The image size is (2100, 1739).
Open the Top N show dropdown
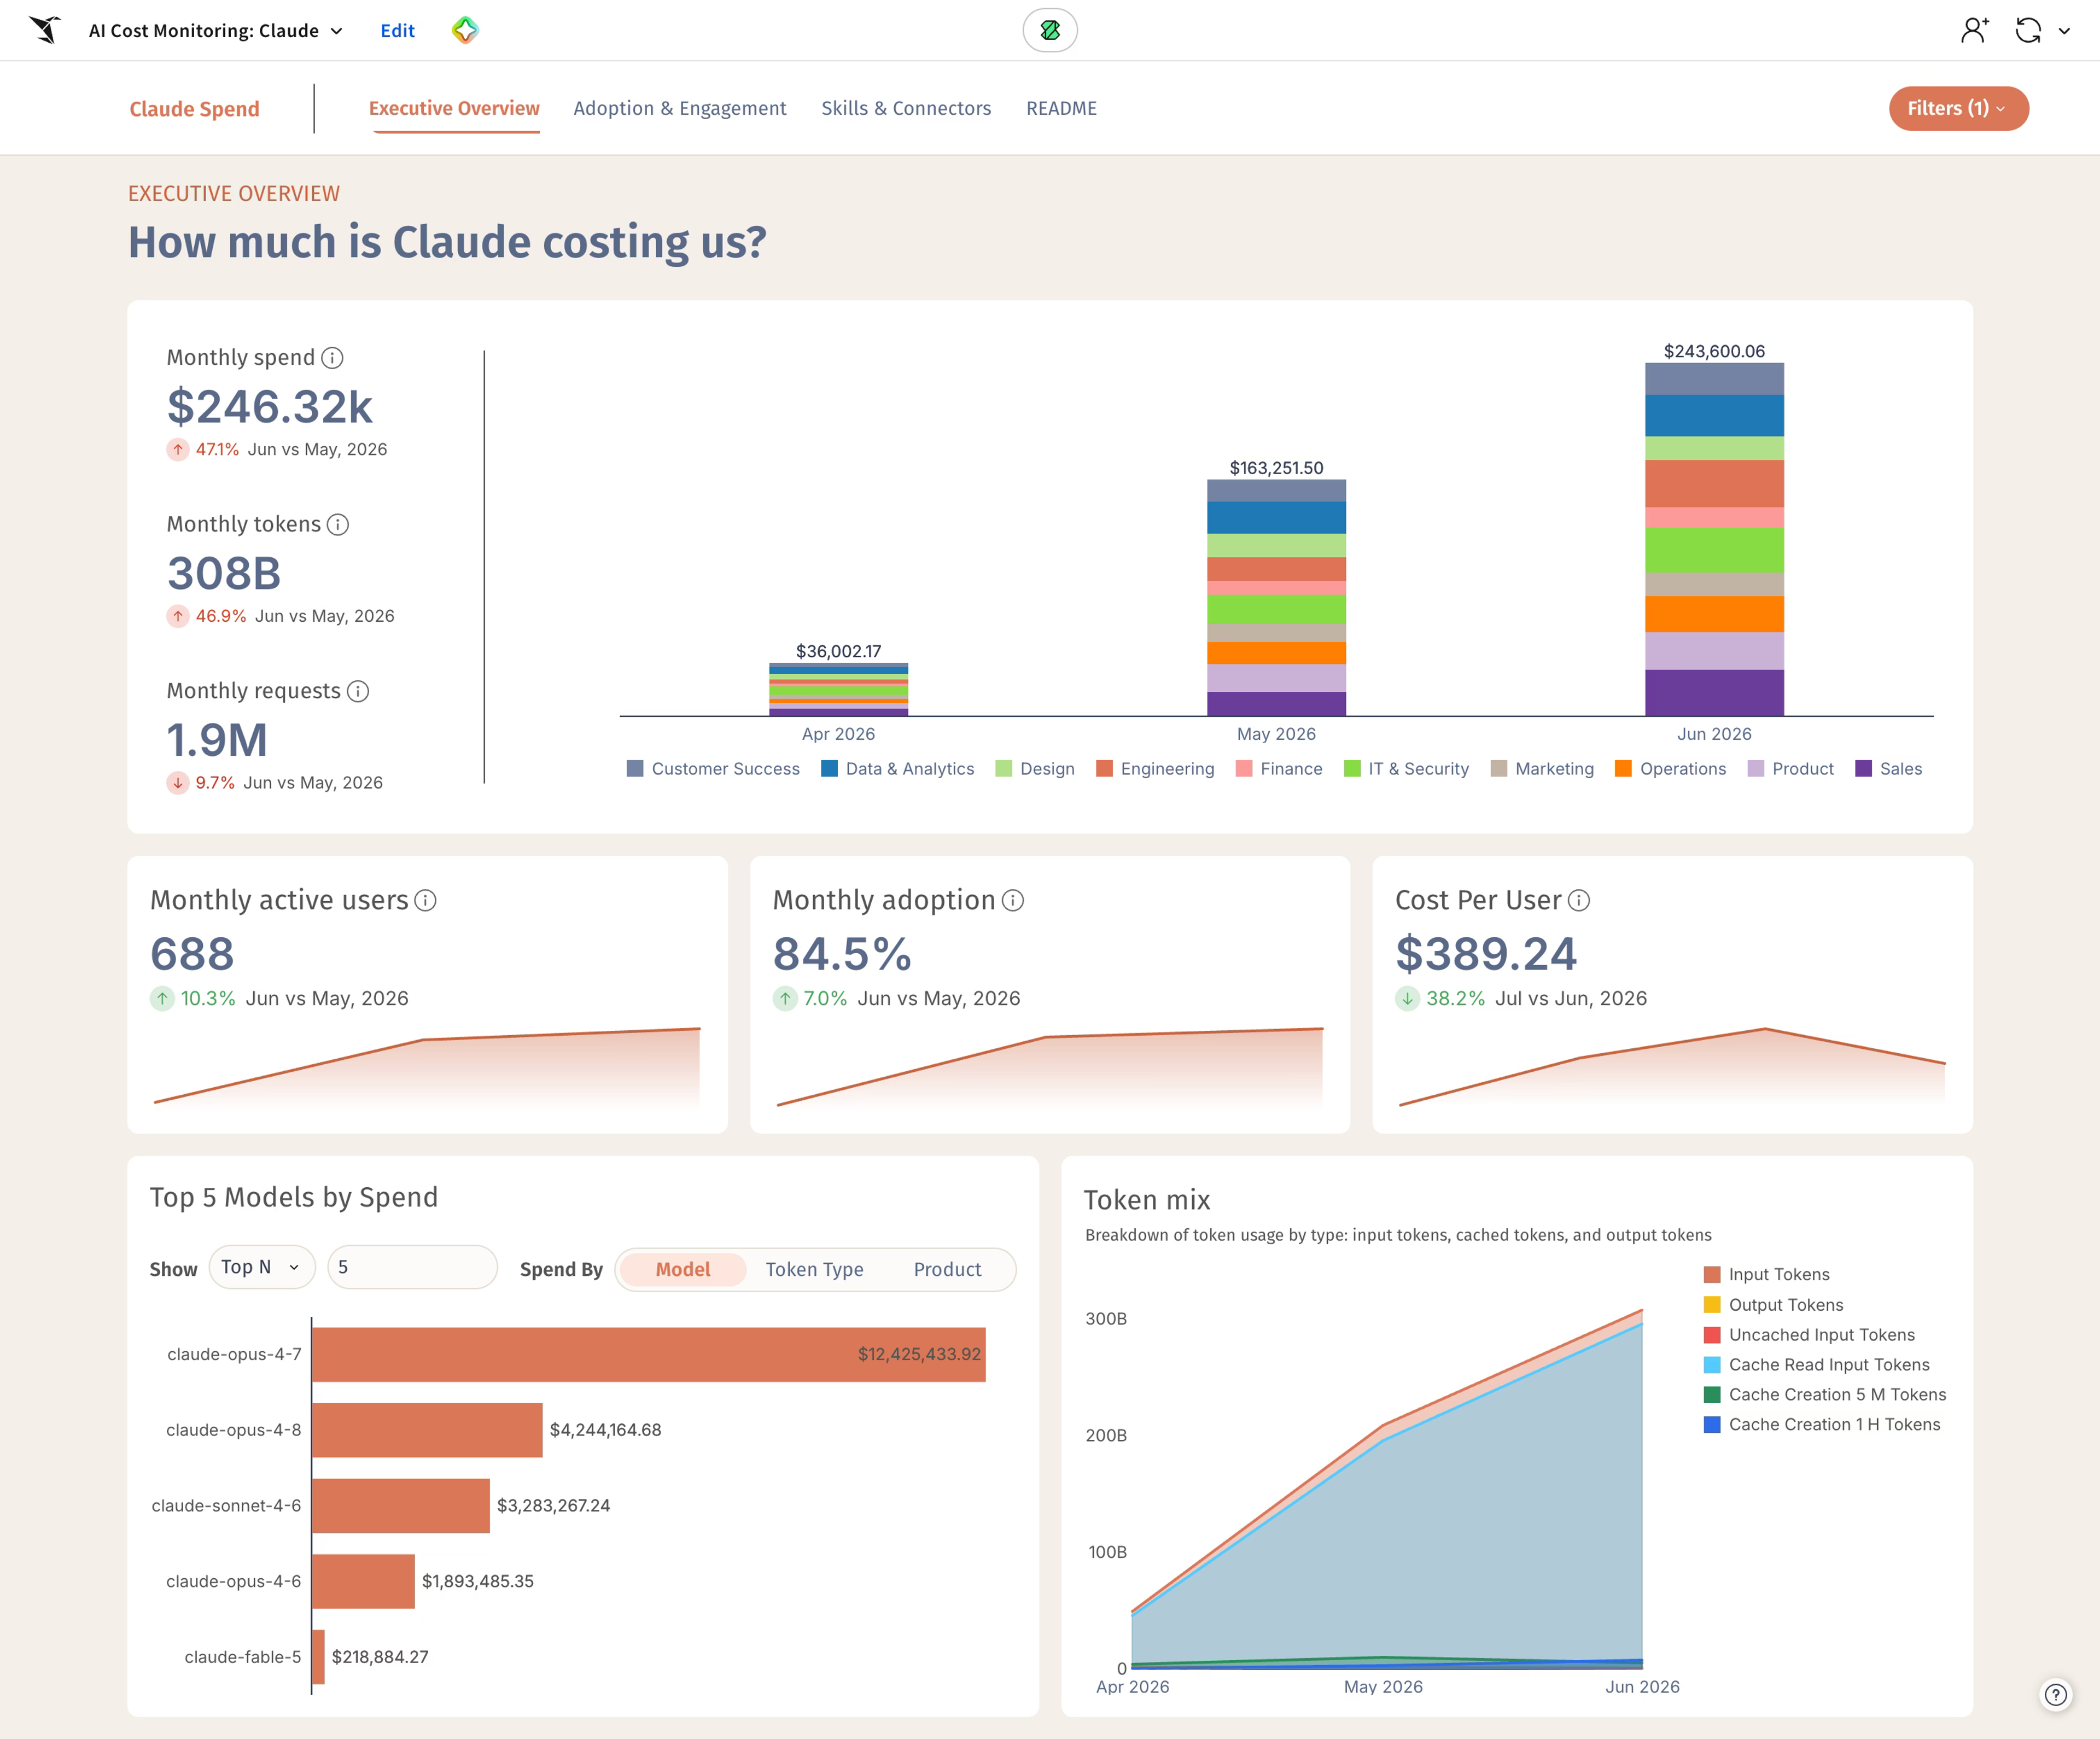[x=261, y=1267]
